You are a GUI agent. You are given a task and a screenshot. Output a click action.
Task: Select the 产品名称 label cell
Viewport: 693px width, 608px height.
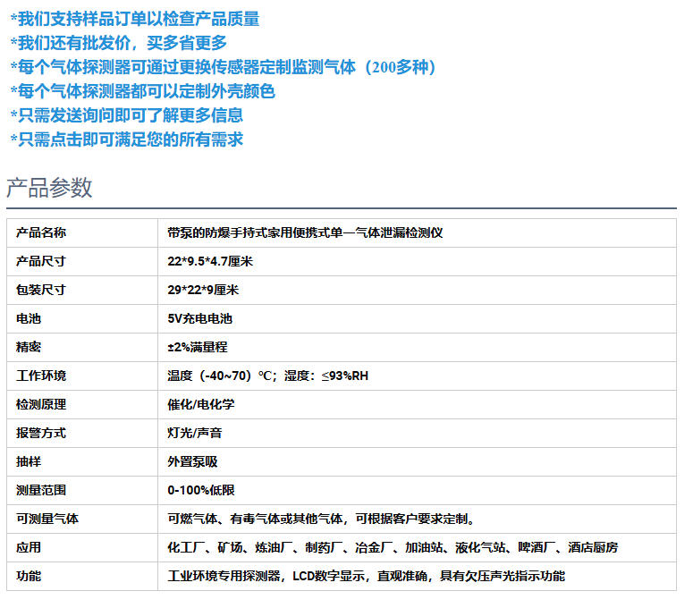41,232
